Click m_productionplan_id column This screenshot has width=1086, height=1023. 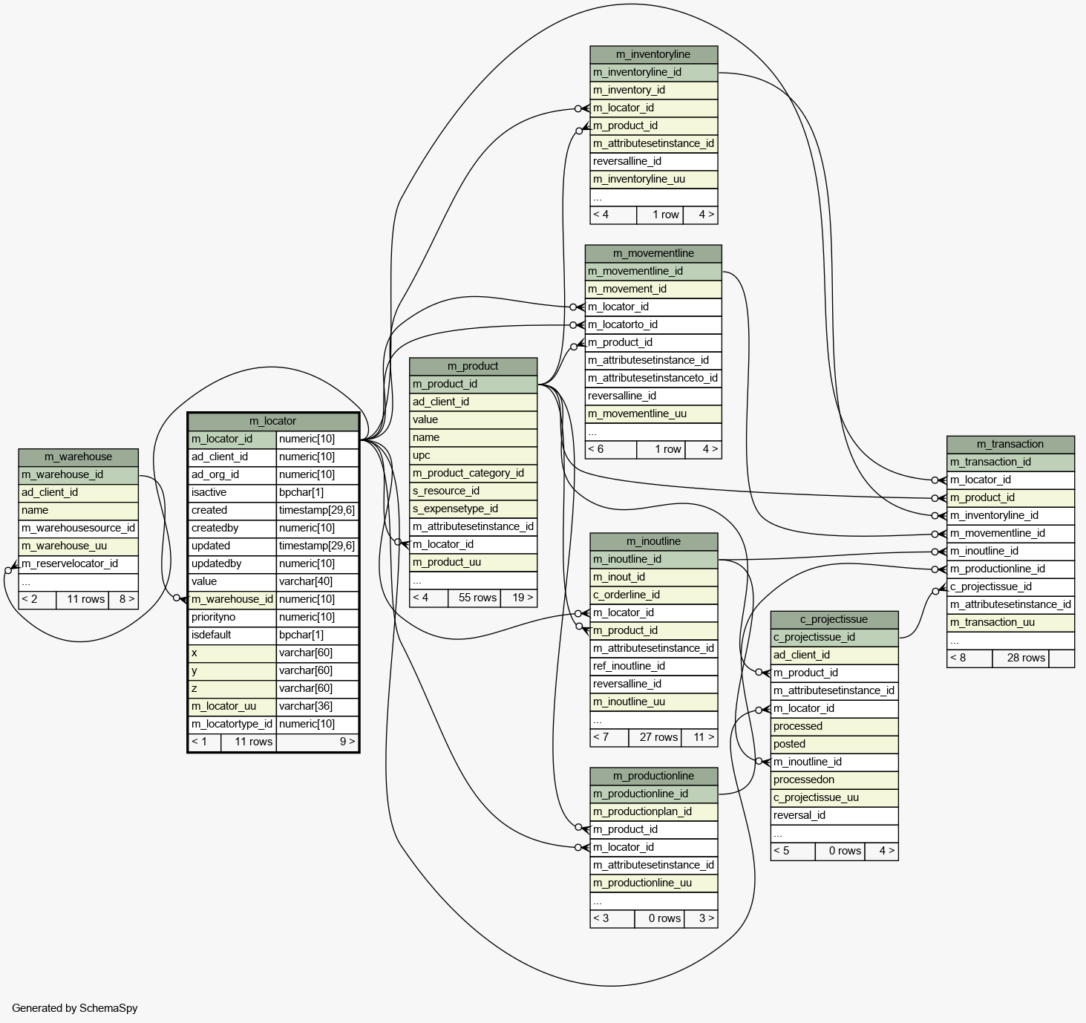pyautogui.click(x=654, y=811)
